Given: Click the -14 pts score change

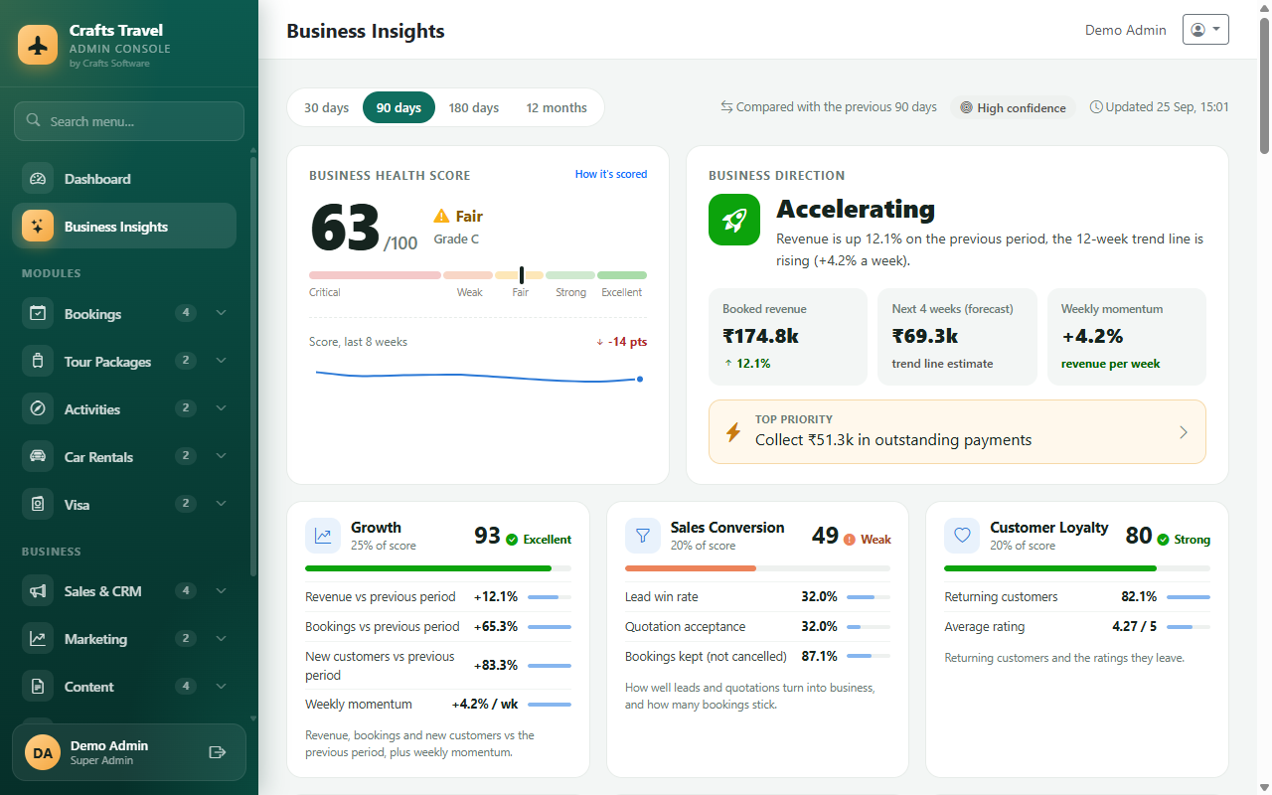Looking at the screenshot, I should pyautogui.click(x=622, y=342).
